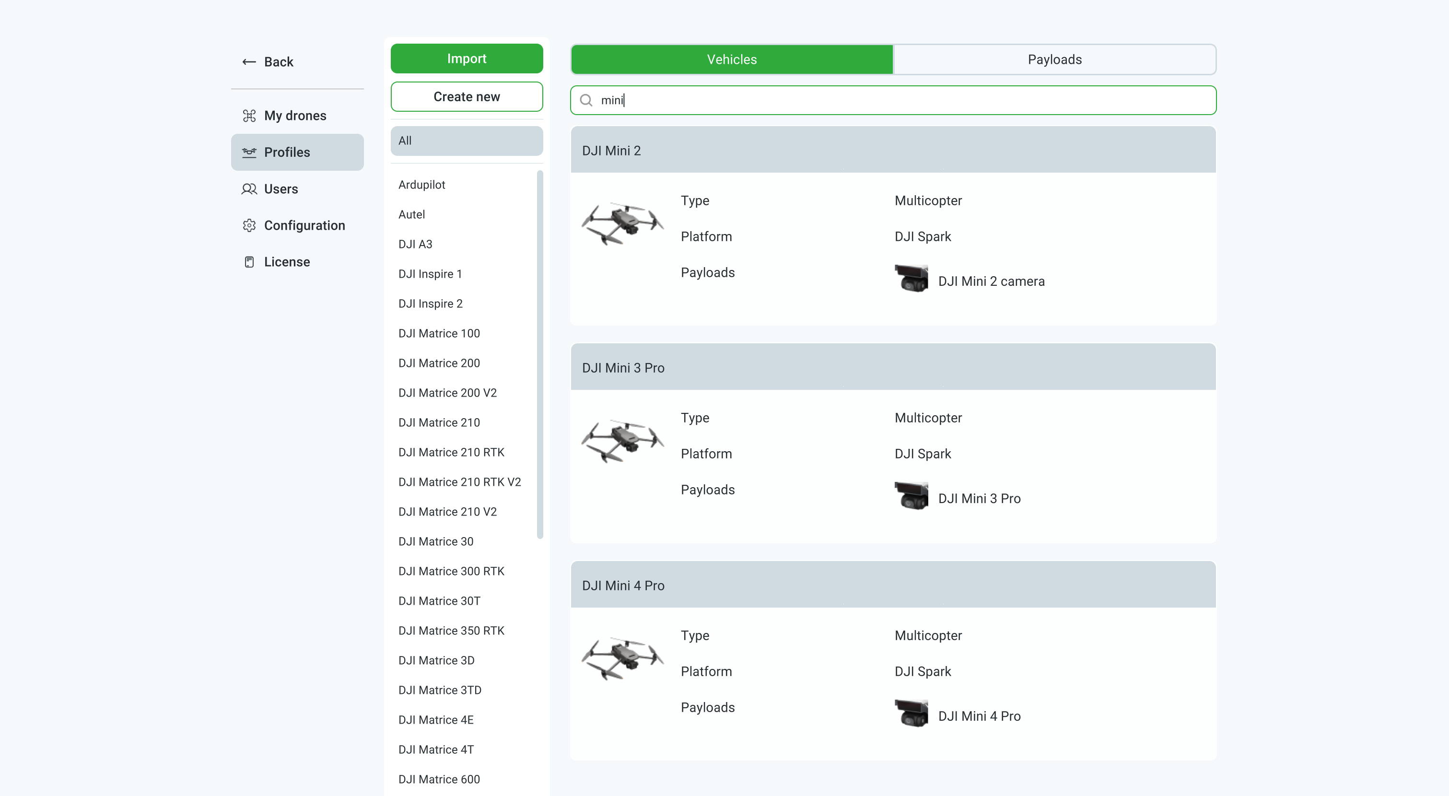1449x796 pixels.
Task: Click the back arrow icon
Action: tap(249, 62)
